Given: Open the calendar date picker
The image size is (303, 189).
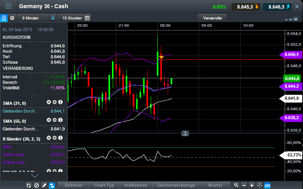Looking at the screenshot, I should (x=87, y=18).
